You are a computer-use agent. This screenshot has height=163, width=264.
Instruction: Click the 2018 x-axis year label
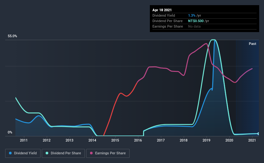tap(184, 140)
